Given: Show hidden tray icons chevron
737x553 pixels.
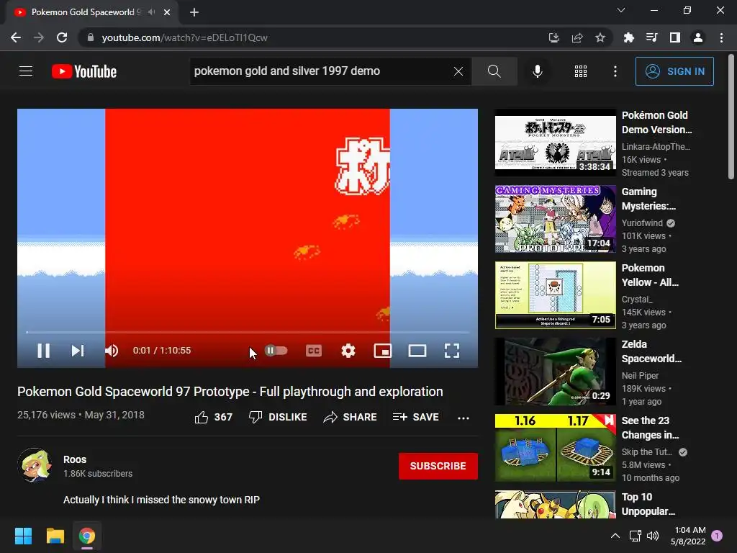Looking at the screenshot, I should click(615, 536).
